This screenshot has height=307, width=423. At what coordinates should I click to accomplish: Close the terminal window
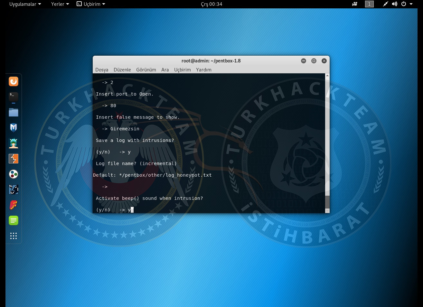tap(324, 61)
